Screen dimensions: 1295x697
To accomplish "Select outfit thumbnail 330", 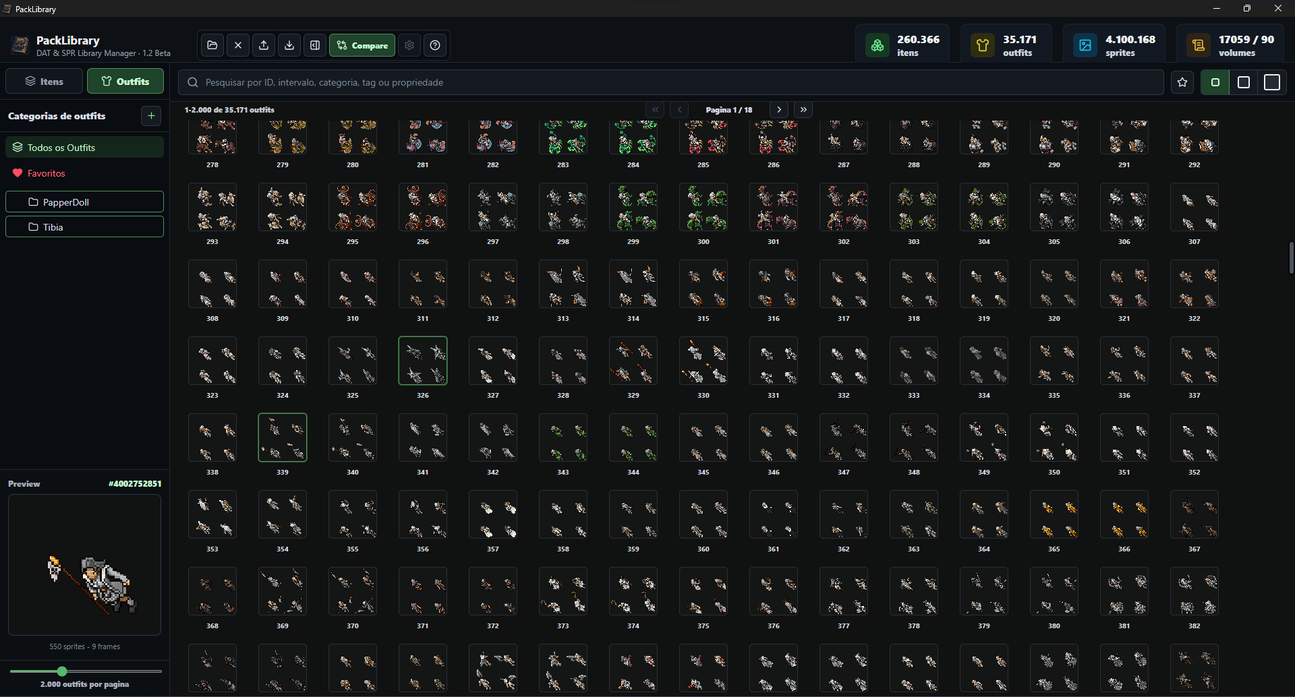I will coord(703,361).
